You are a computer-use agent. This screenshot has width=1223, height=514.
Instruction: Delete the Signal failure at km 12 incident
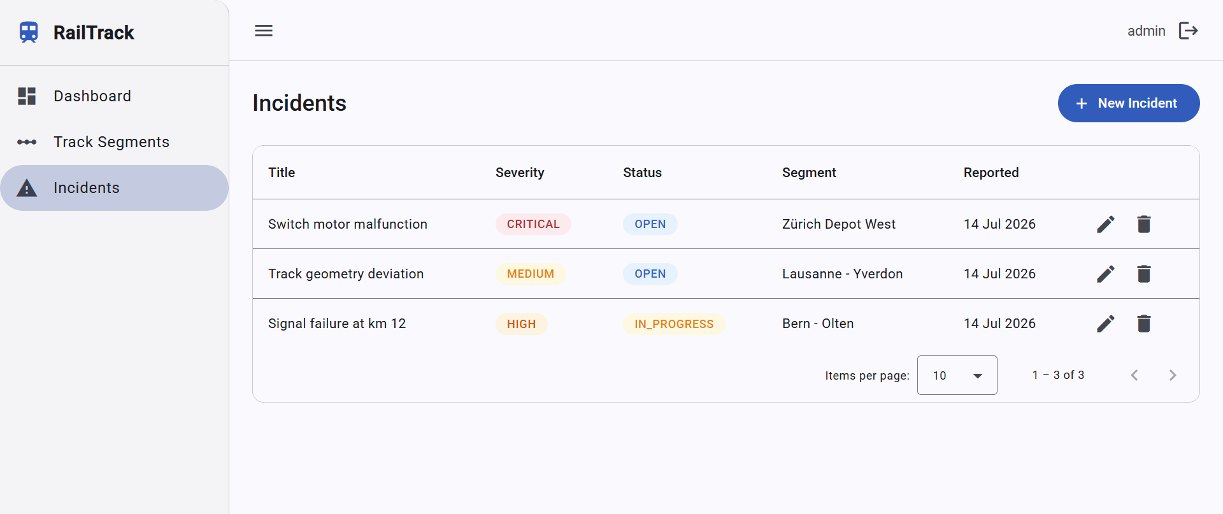coord(1144,324)
